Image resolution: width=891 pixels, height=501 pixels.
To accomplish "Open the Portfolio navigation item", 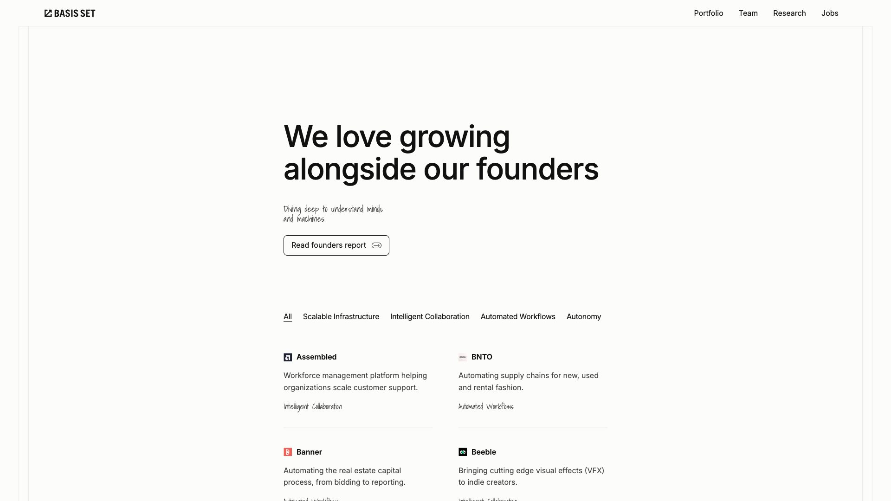I will tap(708, 13).
